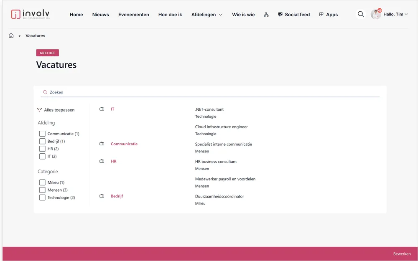Viewport: 418px width, 261px height.
Task: Click the Bewerken link in the footer
Action: [x=402, y=254]
